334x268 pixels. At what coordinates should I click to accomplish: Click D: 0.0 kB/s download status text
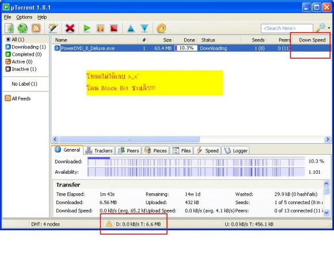tap(138, 224)
